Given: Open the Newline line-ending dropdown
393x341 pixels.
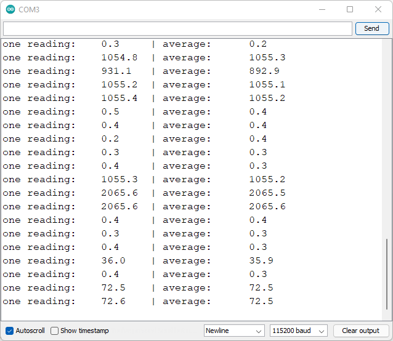Looking at the screenshot, I should click(234, 331).
